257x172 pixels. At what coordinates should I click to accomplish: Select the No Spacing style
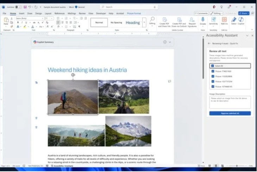pyautogui.click(x=116, y=22)
